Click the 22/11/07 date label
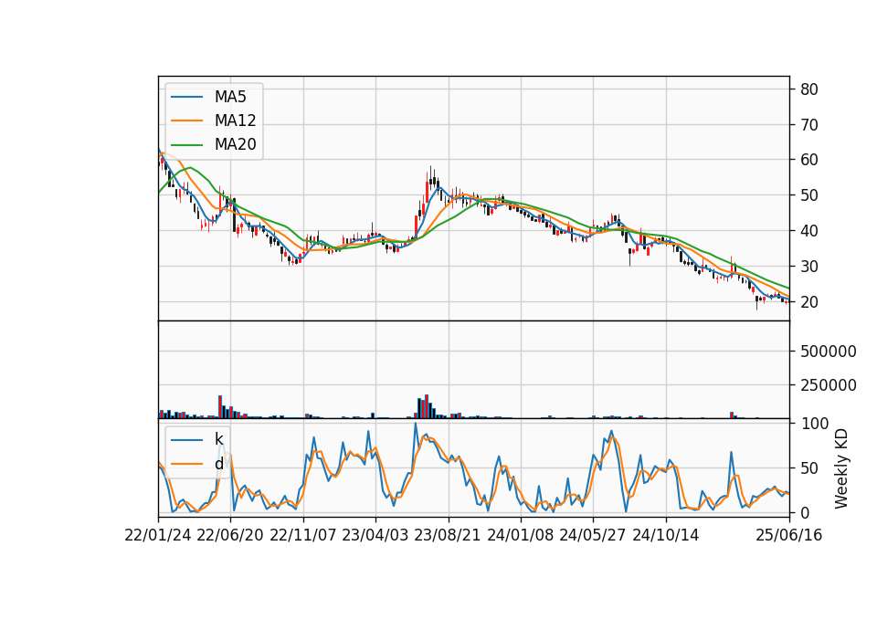The width and height of the screenshot is (877, 630). click(303, 535)
